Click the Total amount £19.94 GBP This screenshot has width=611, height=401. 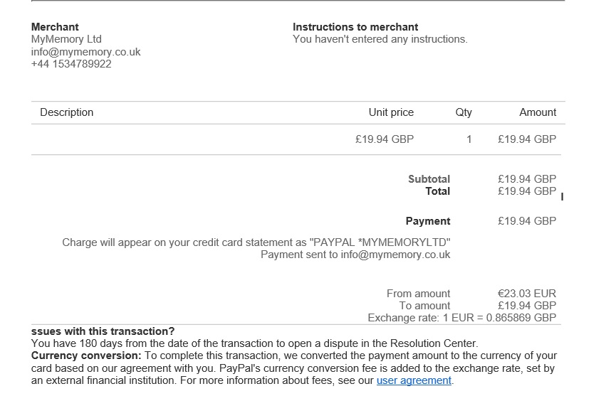click(527, 191)
